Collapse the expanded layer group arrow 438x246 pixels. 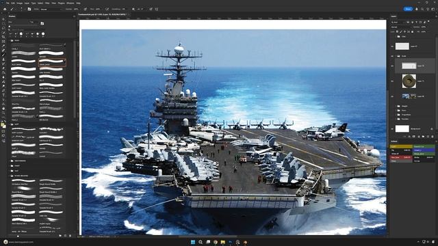click(396, 56)
